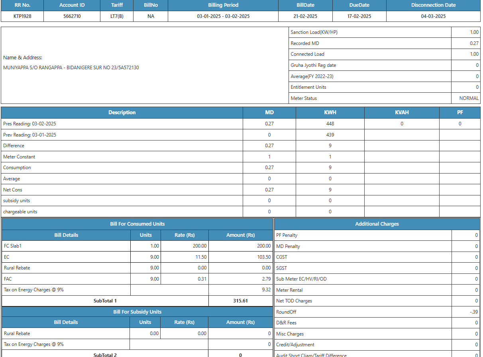Screen dimensions: 483x357
Task: Click the MD Penalty label
Action: tap(288, 246)
